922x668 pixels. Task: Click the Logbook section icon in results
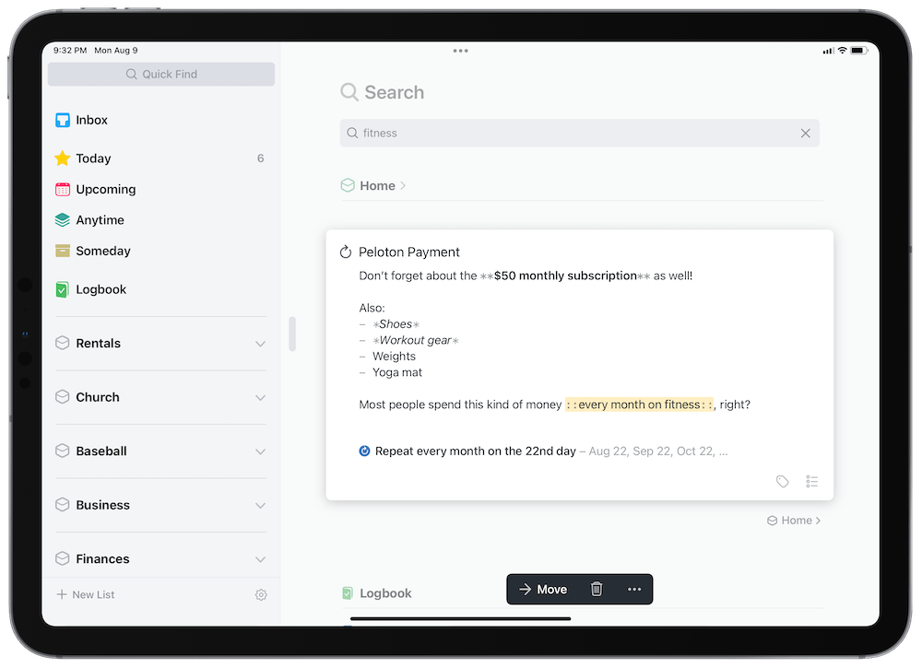pyautogui.click(x=348, y=593)
